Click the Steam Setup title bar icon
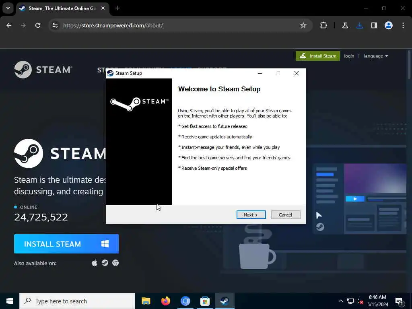Viewport: 412px width, 309px height. [110, 73]
